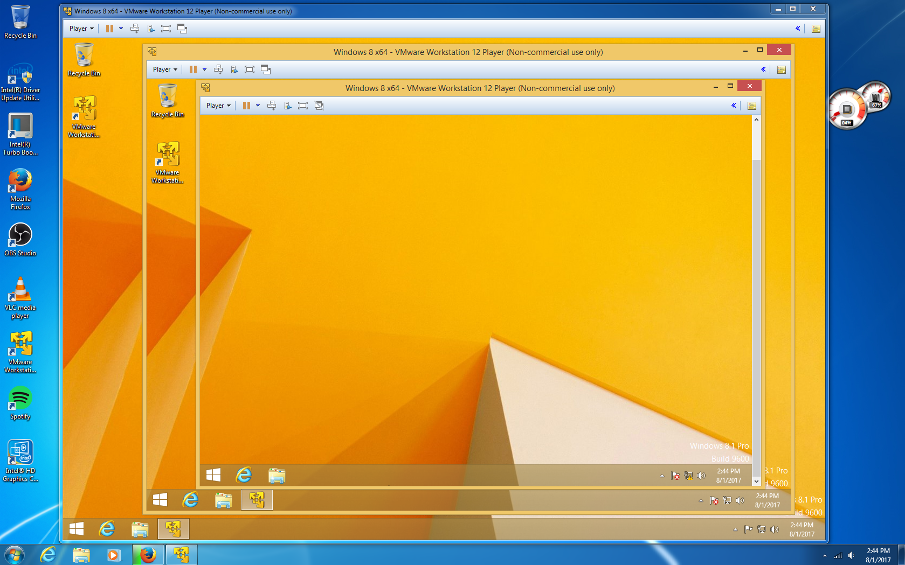This screenshot has width=905, height=565.
Task: Open Start button in first-level VM taskbar
Action: click(77, 529)
